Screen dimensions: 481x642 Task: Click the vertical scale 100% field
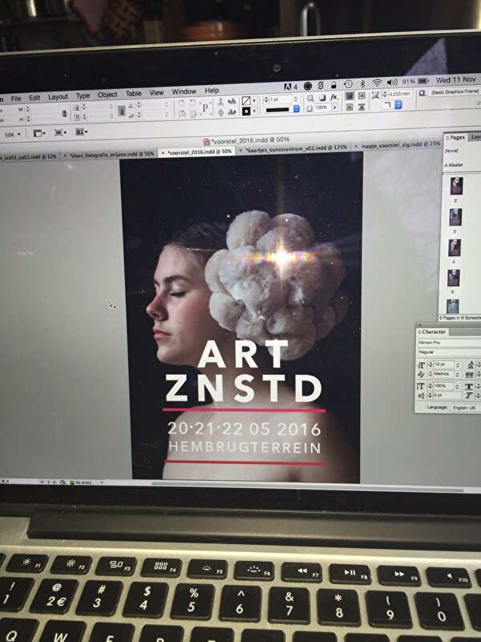(443, 386)
